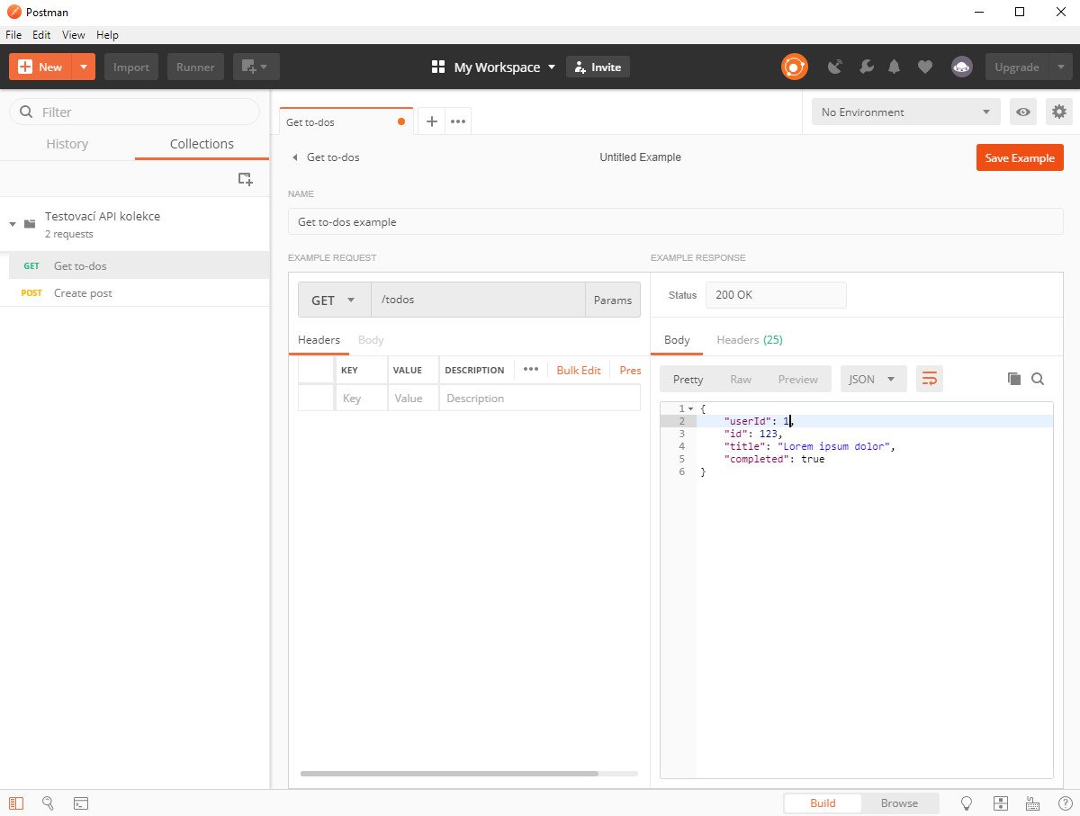Open the No Environment dropdown
Image resolution: width=1080 pixels, height=816 pixels.
tap(905, 112)
